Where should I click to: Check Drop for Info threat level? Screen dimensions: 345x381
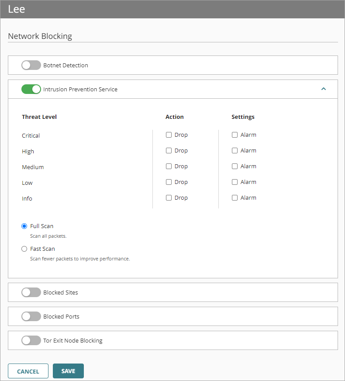[169, 197]
